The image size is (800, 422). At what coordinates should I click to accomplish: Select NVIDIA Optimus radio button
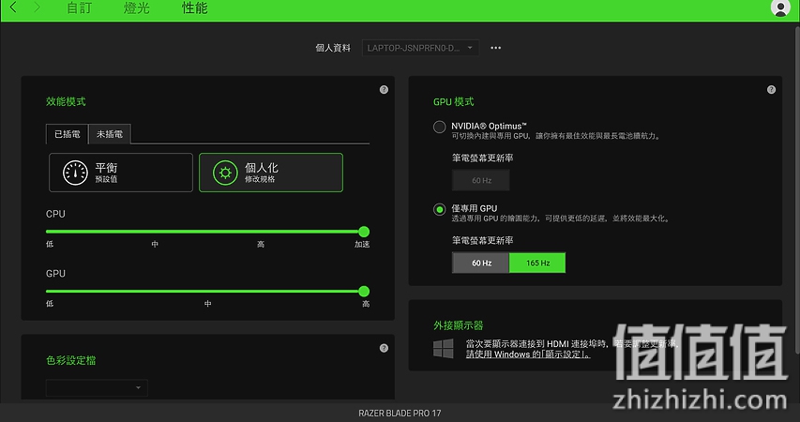tap(439, 127)
